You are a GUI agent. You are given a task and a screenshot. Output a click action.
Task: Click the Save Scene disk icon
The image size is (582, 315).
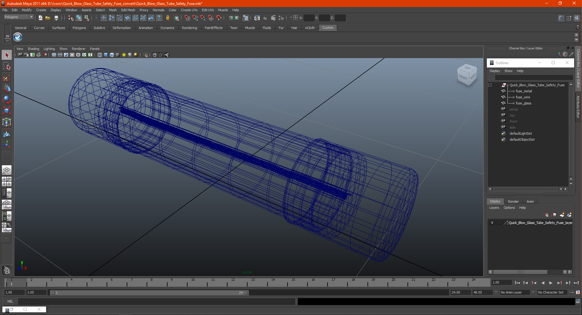[x=56, y=18]
